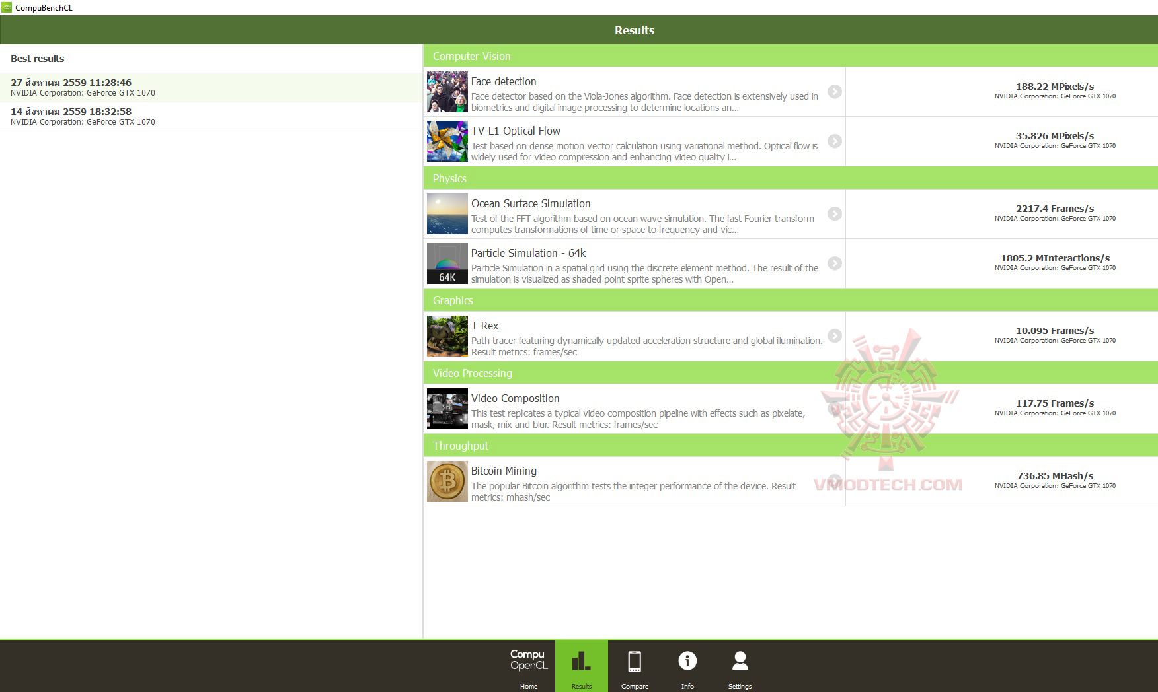Viewport: 1158px width, 692px height.
Task: Click the 2217.4 Frames/s score
Action: tap(1055, 209)
